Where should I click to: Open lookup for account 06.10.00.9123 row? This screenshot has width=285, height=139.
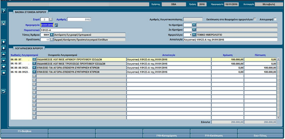click(34, 72)
